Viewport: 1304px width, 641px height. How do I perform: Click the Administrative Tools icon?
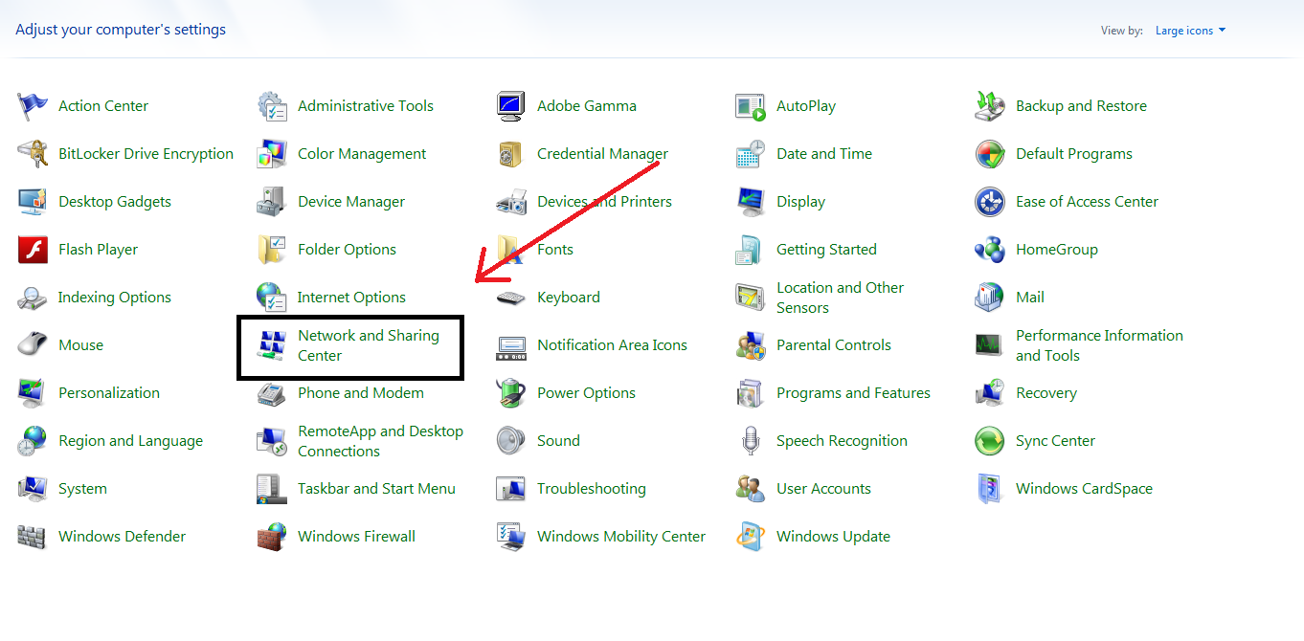click(x=272, y=106)
